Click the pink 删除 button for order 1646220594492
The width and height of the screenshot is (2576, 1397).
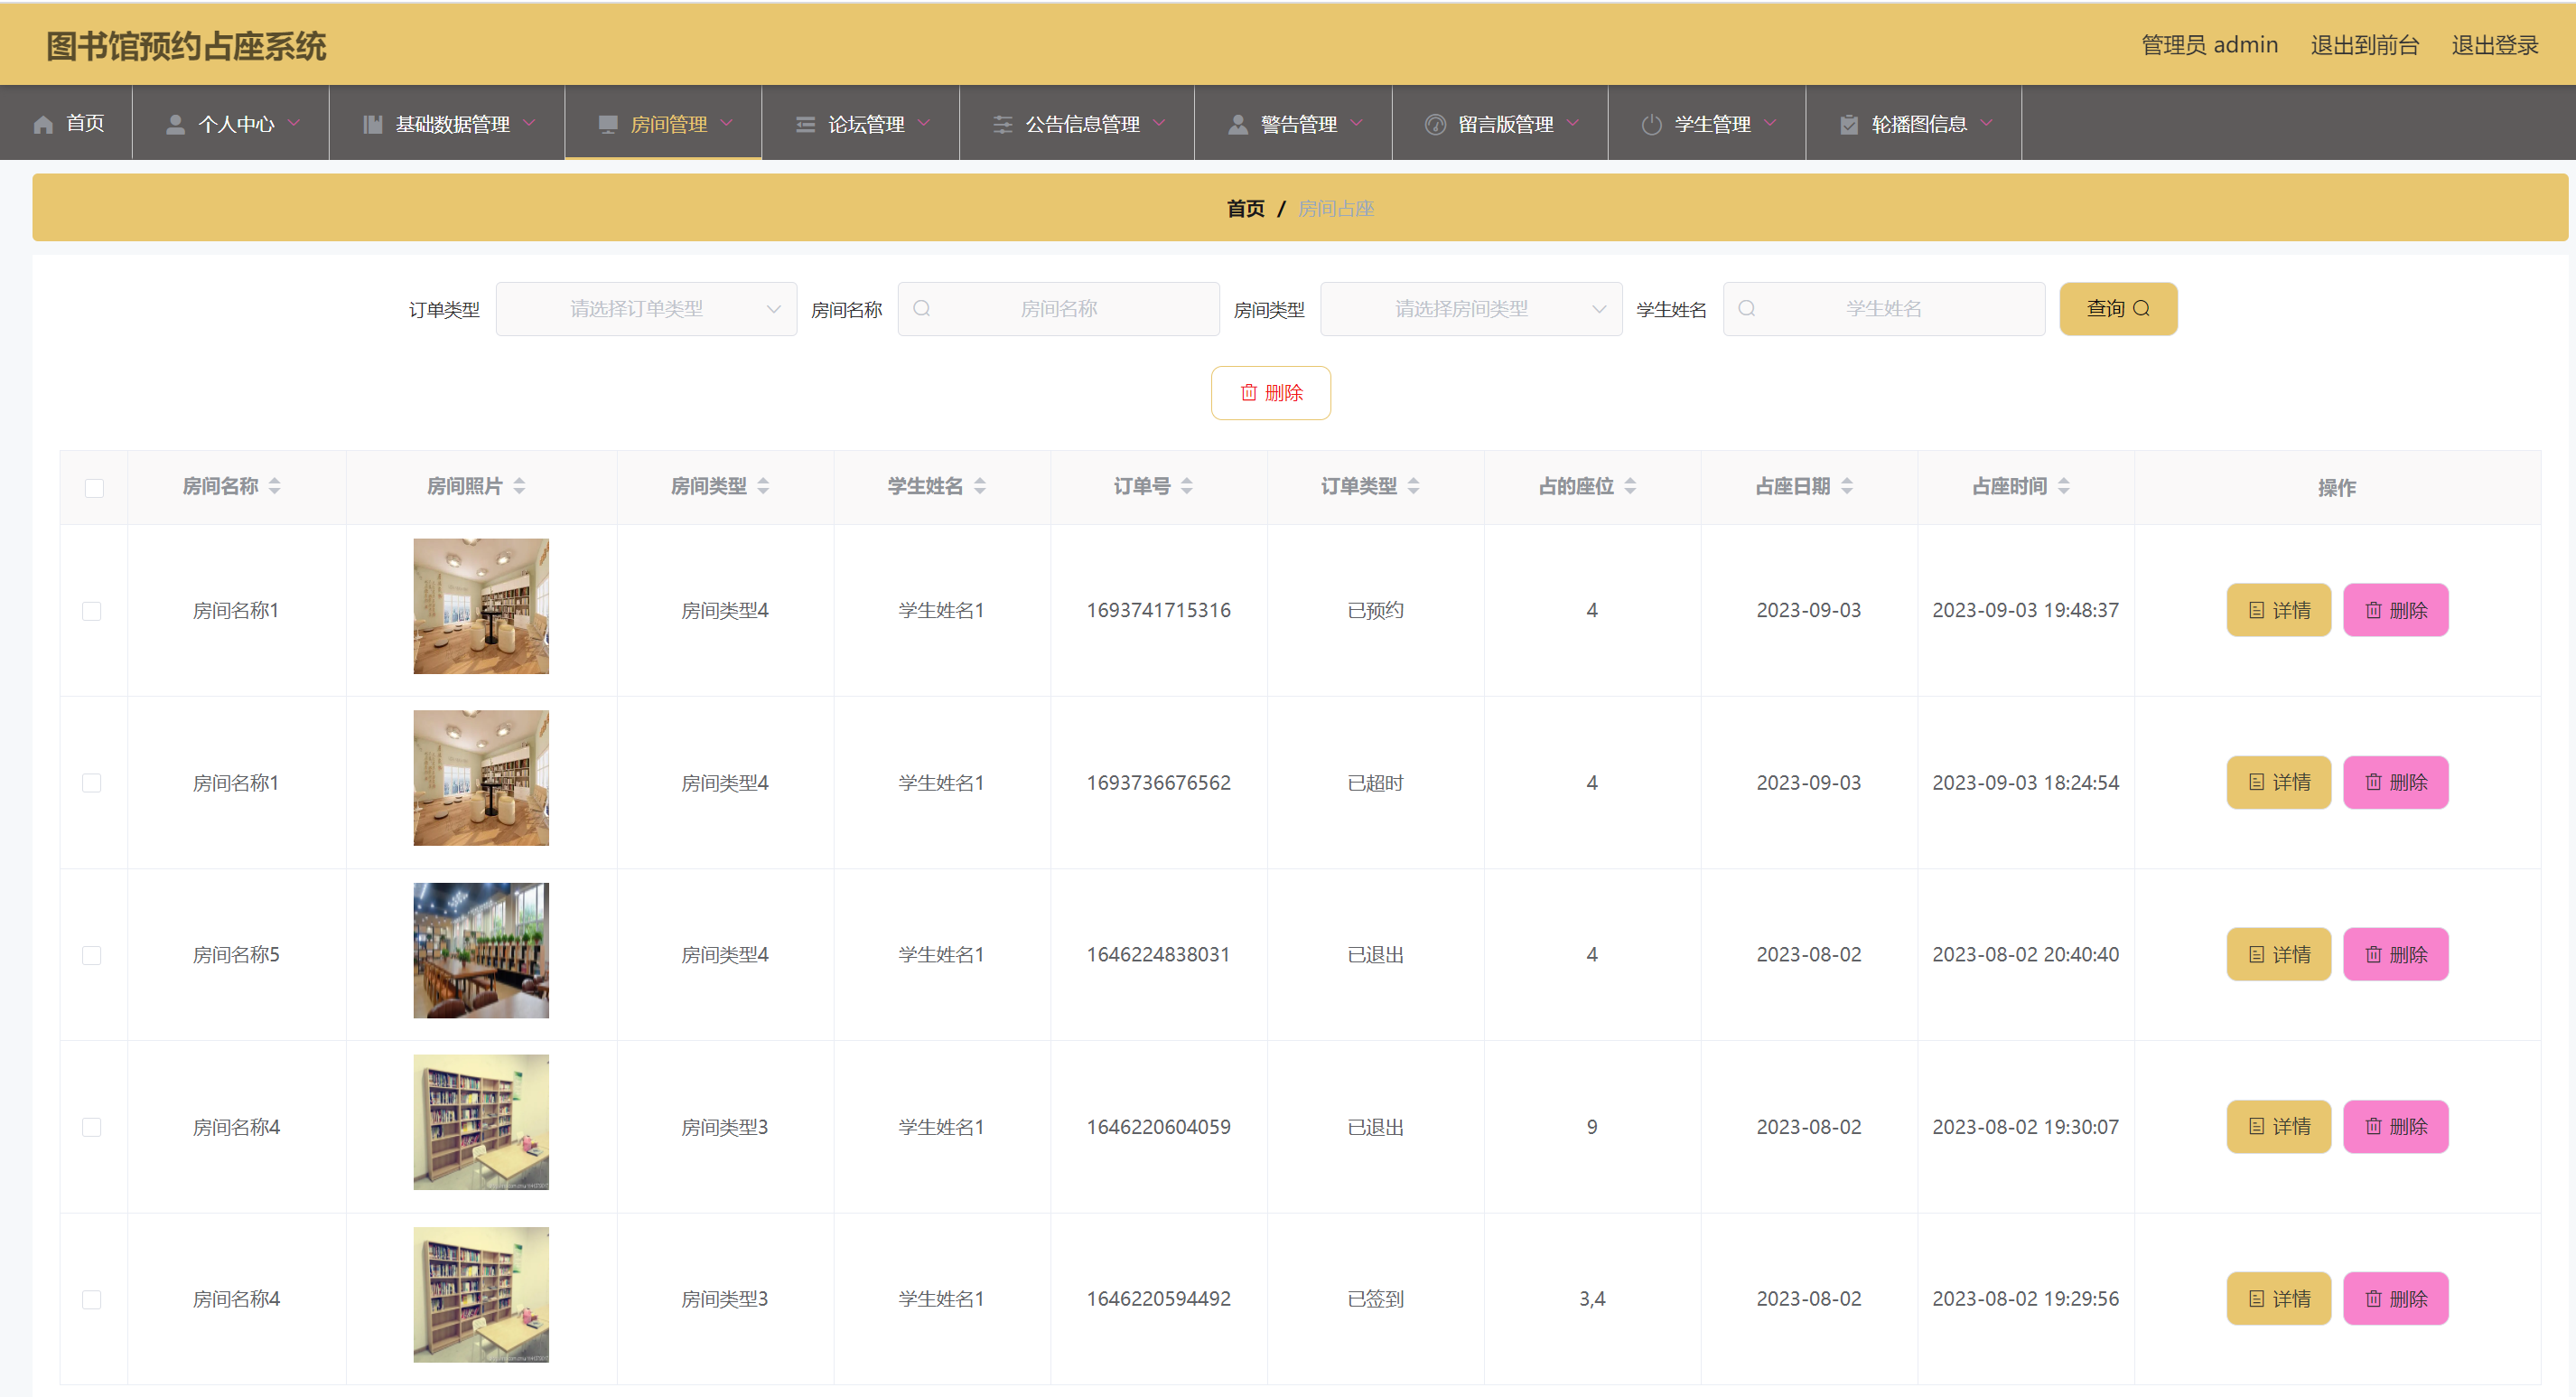[x=2395, y=1299]
